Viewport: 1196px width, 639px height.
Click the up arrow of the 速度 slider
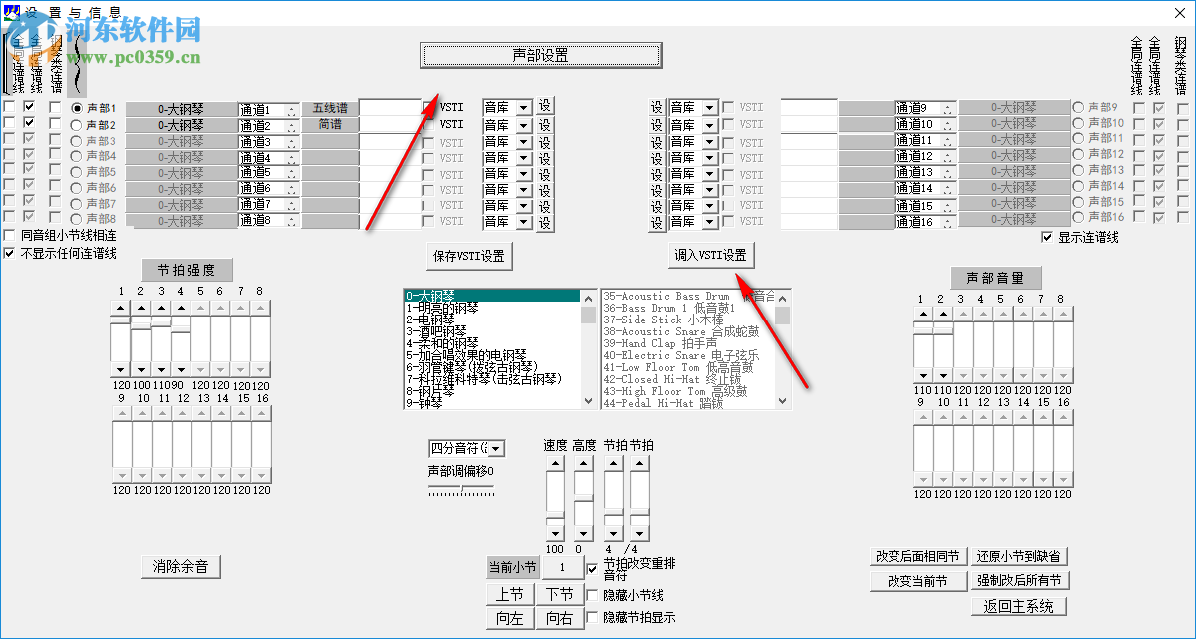coord(555,463)
